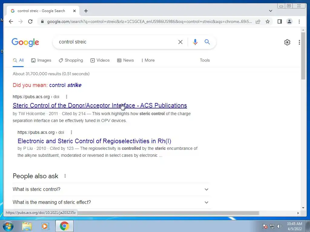Click the network tray icon
The image size is (310, 232).
point(272,226)
